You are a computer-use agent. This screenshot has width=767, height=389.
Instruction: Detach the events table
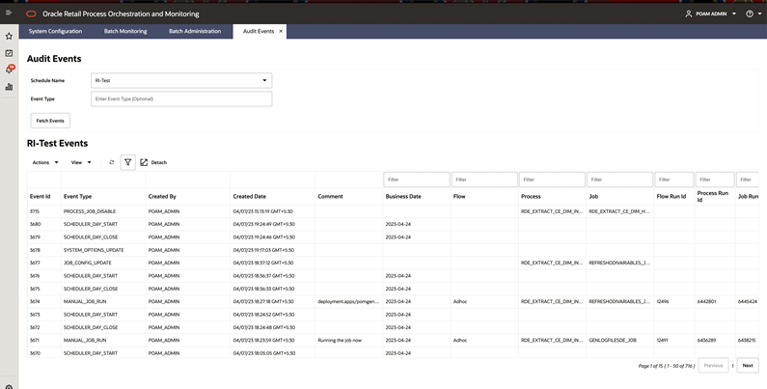153,162
